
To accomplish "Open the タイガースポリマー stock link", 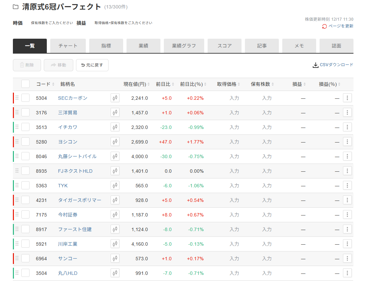I will point(79,200).
